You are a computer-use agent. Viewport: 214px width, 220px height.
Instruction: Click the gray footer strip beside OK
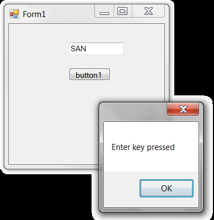point(121,189)
